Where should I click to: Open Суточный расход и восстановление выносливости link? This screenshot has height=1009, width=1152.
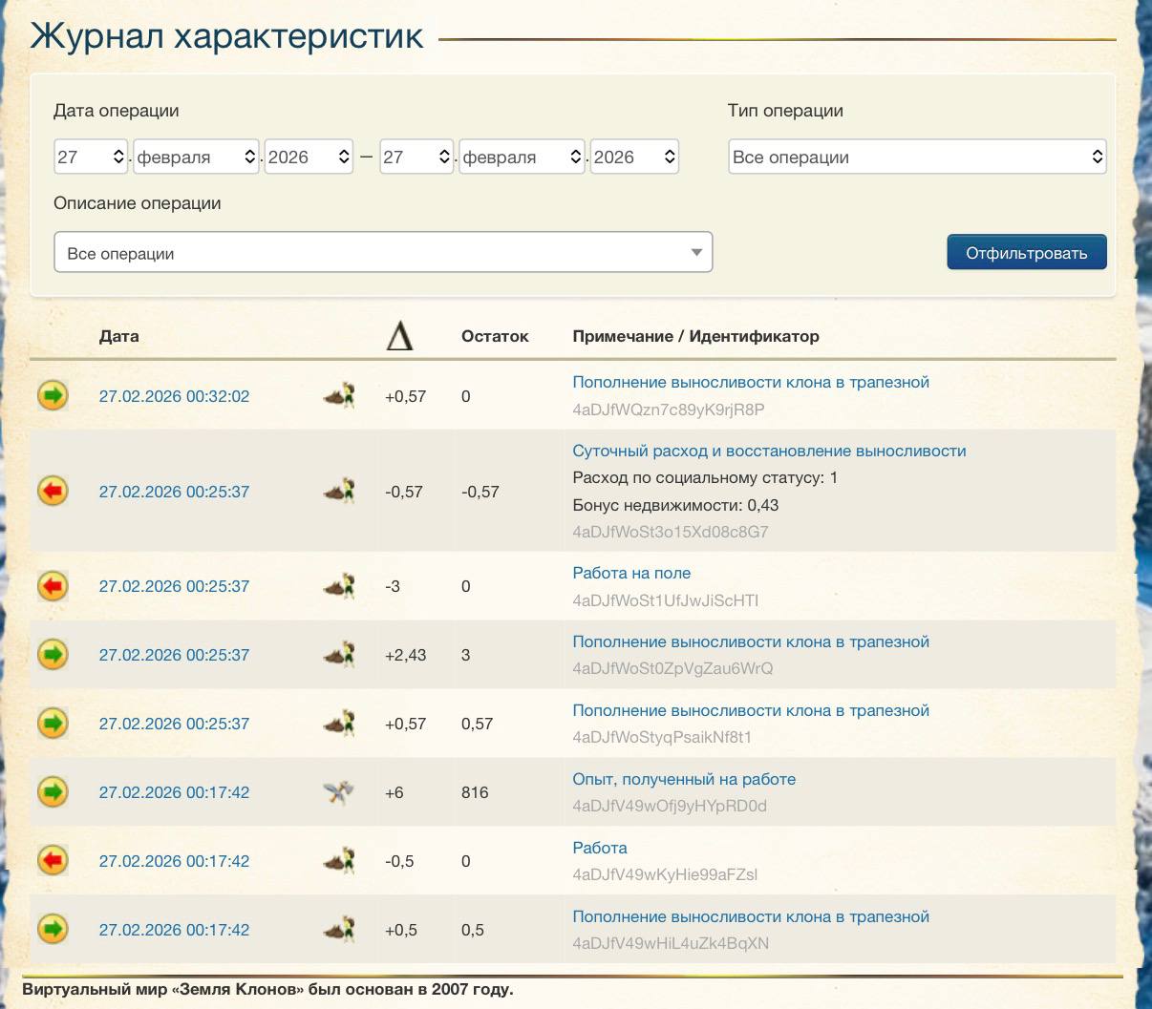[x=769, y=451]
